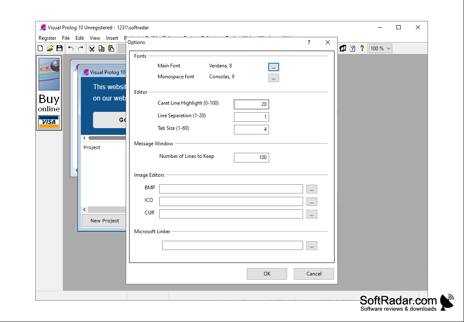
Task: Browse for ICO image editor
Action: click(311, 202)
